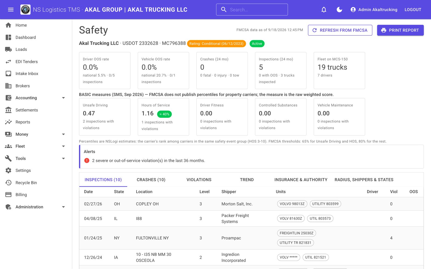Viewport: 431px width, 269px height.
Task: Click the Shipper column header
Action: (229, 192)
